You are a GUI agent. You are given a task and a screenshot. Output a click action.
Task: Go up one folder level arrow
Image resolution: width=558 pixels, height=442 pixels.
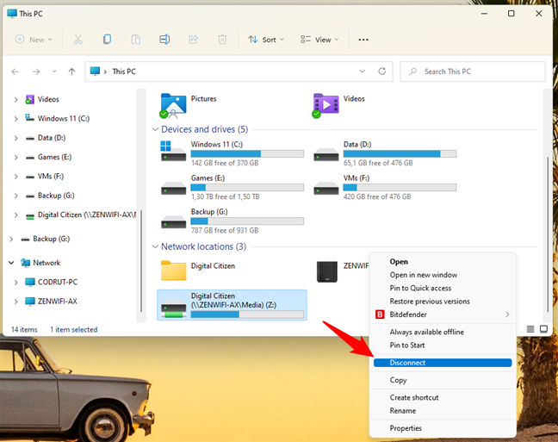(x=71, y=72)
